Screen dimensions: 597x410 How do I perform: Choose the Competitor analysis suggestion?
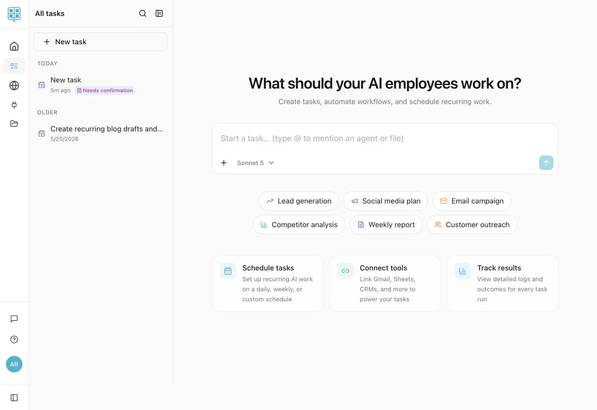pyautogui.click(x=299, y=225)
